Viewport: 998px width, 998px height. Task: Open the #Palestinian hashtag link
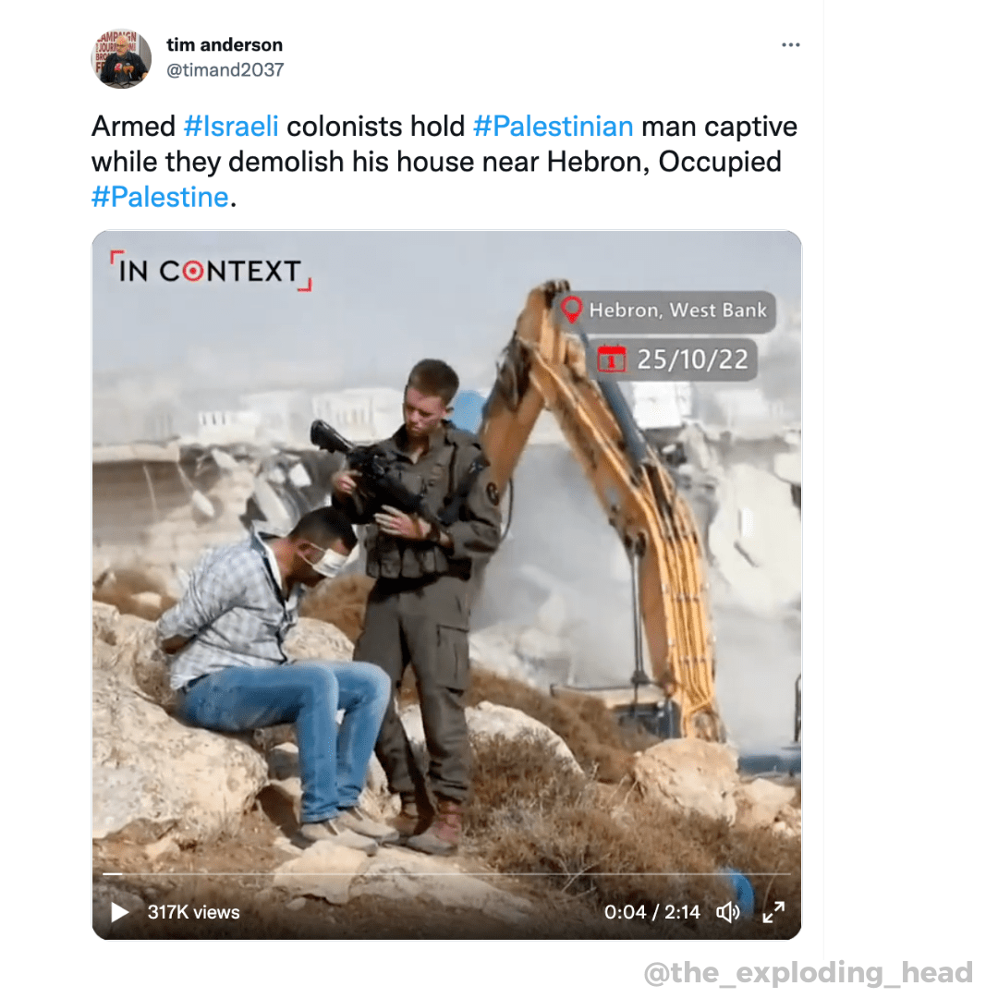pos(554,126)
